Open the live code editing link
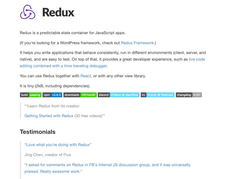The height and width of the screenshot is (179, 230). click(x=197, y=59)
